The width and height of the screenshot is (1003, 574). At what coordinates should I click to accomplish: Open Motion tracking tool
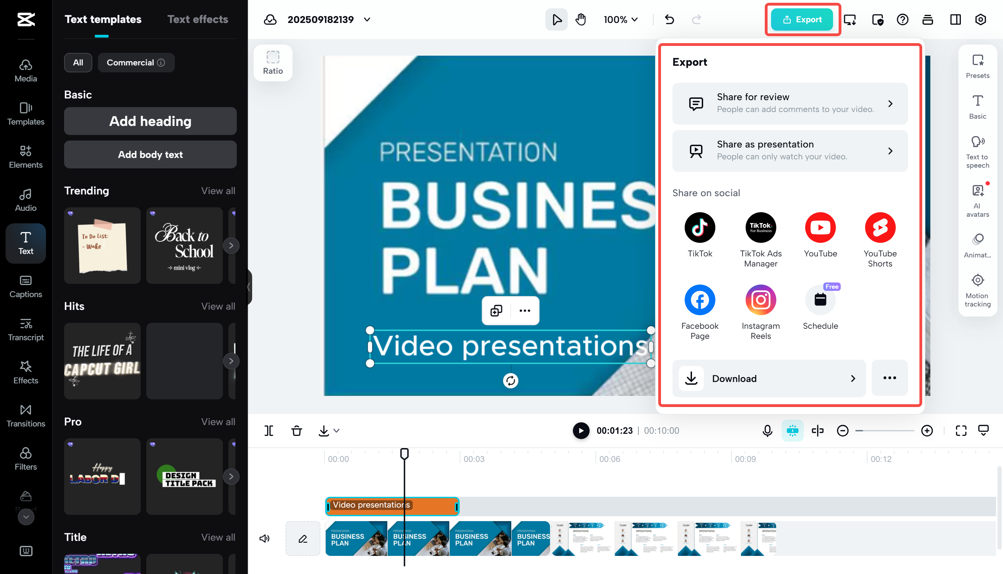point(977,290)
